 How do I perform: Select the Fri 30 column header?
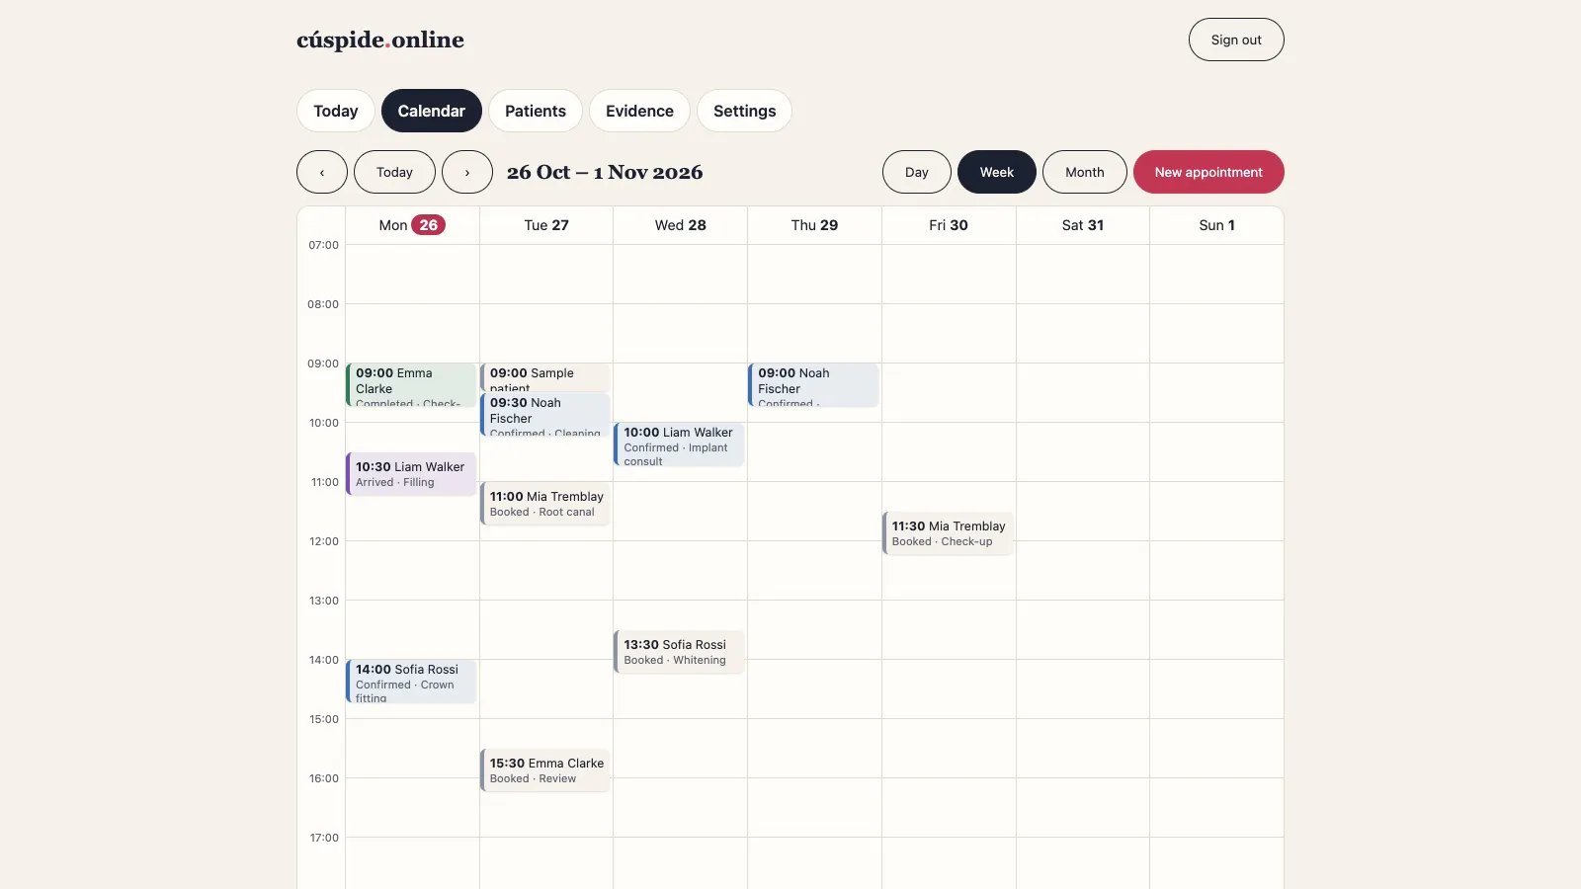949,225
